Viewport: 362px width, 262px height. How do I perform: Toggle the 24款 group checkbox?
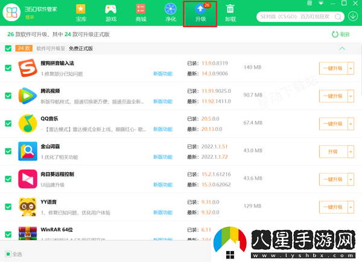(8, 48)
